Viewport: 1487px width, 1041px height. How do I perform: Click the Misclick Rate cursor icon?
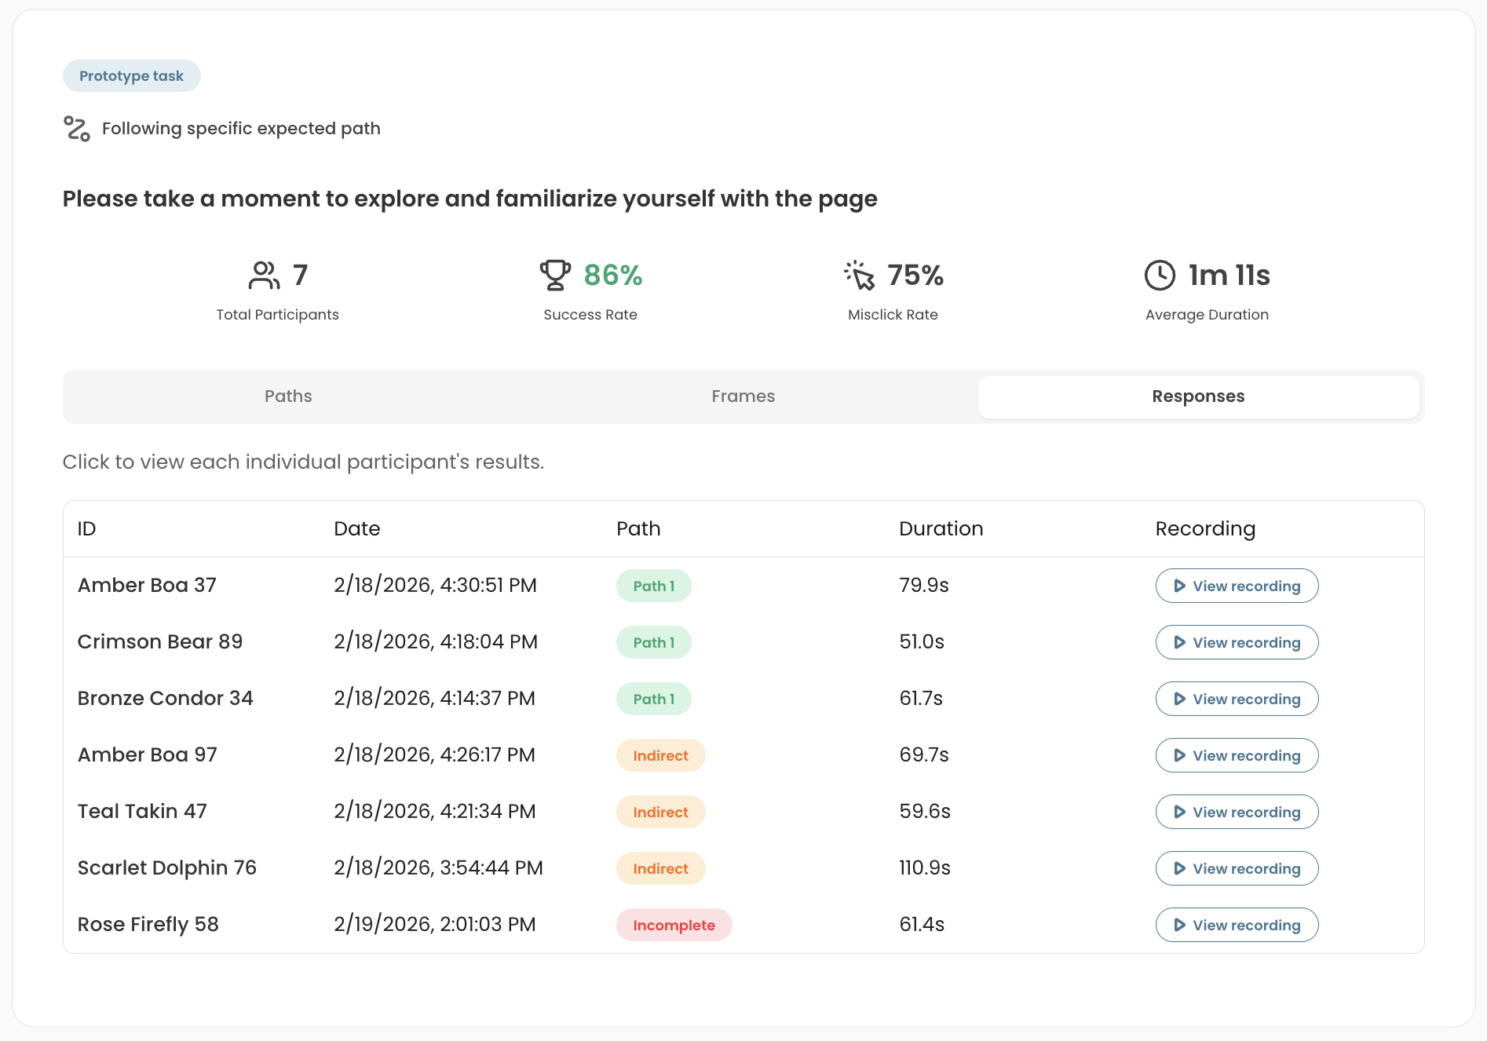[859, 276]
